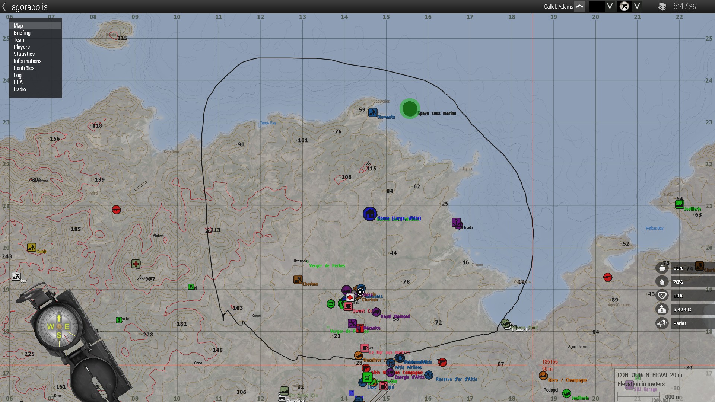Click the white medical cross marker in town
The width and height of the screenshot is (715, 402).
point(350,297)
